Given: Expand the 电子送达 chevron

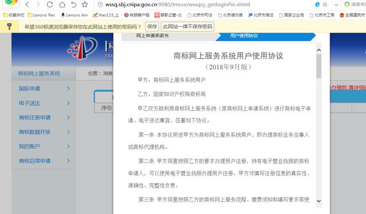Looking at the screenshot, I should coord(68,103).
